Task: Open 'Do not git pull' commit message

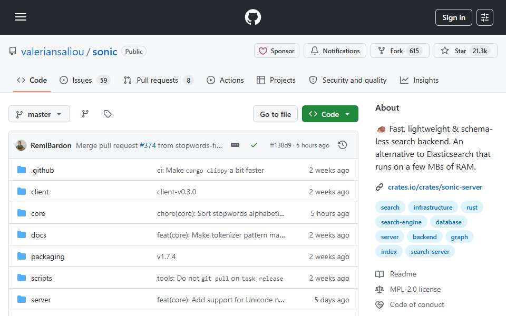Action: pyautogui.click(x=220, y=278)
